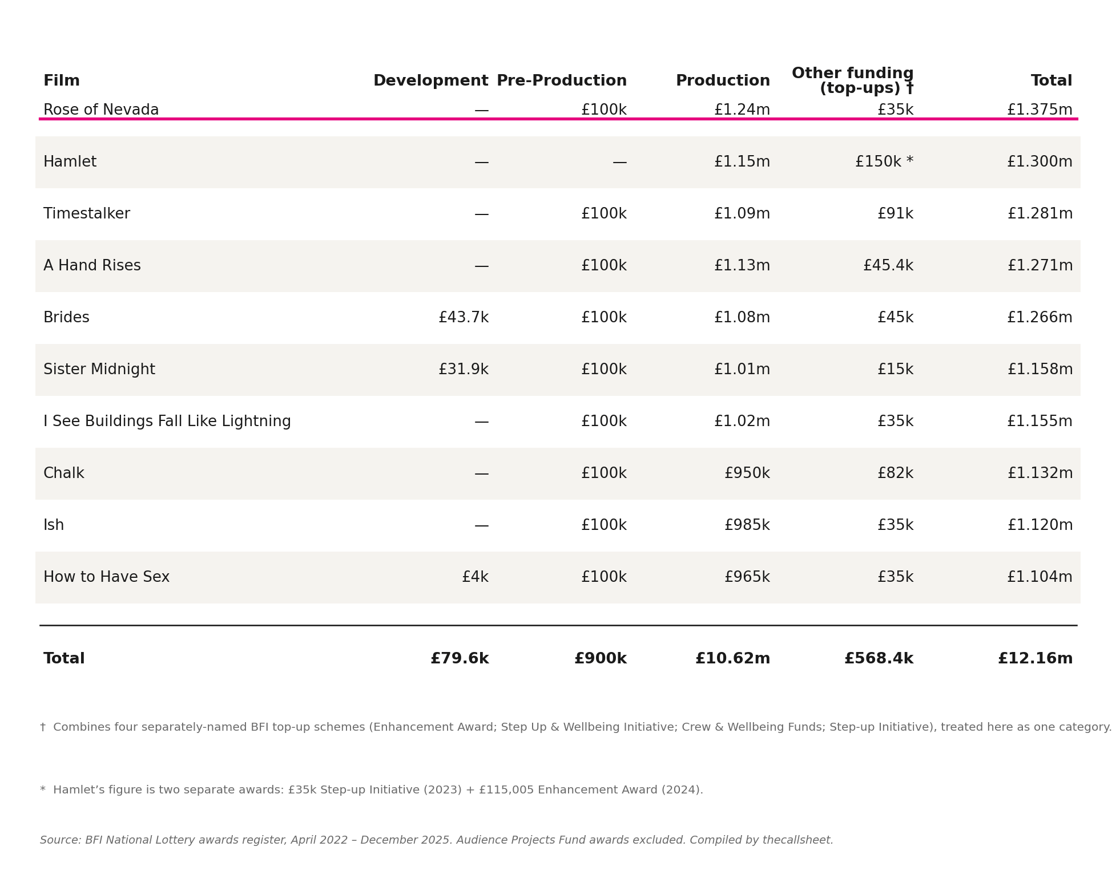Select the Production column header
Image resolution: width=1116 pixels, height=891 pixels.
point(723,81)
